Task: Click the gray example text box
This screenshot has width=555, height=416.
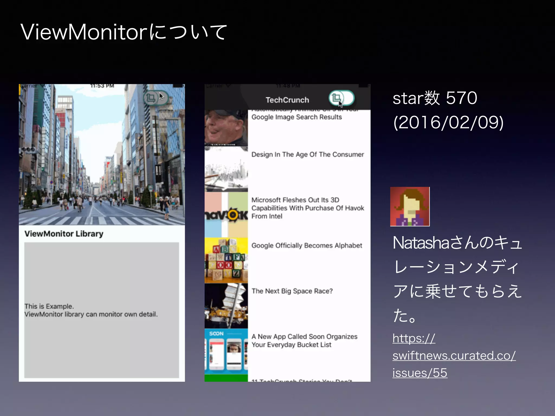Action: [x=101, y=310]
